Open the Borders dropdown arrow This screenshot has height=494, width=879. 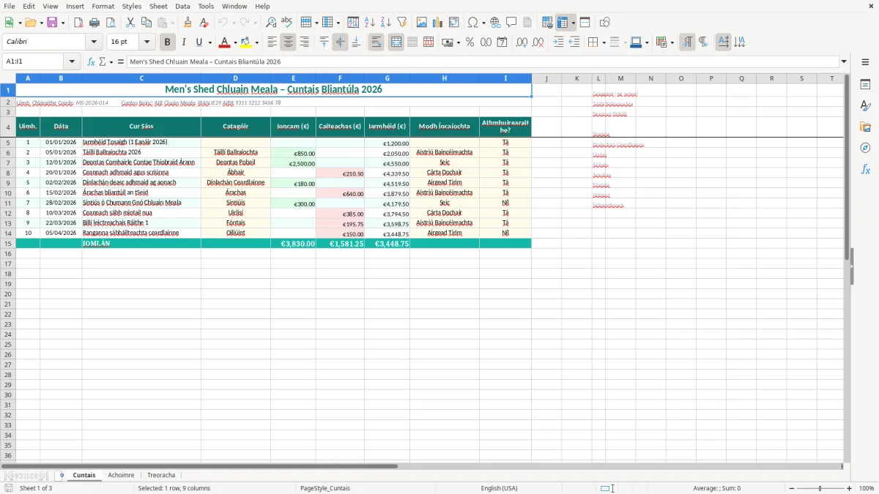[x=604, y=42]
